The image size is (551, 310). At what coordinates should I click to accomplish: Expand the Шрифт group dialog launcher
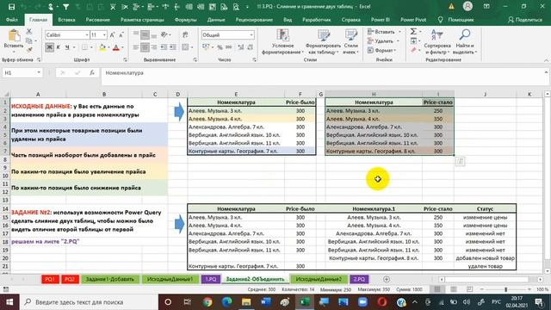click(x=125, y=60)
